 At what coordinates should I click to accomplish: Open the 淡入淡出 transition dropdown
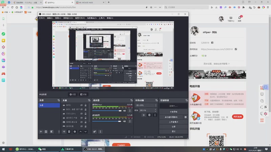pyautogui.click(x=146, y=105)
